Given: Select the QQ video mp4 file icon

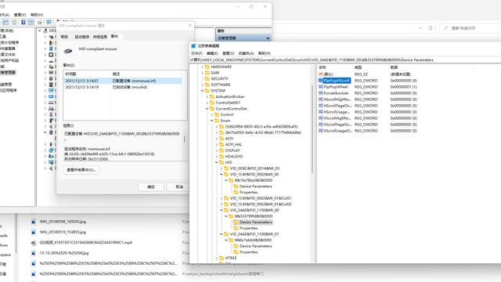Looking at the screenshot, I should pos(33,243).
